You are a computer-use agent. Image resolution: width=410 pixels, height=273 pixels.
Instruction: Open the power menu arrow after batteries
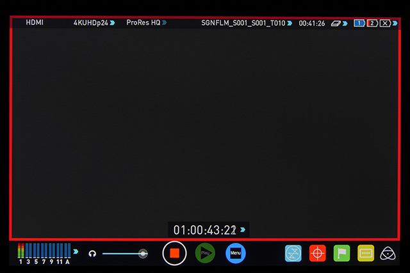tap(395, 23)
